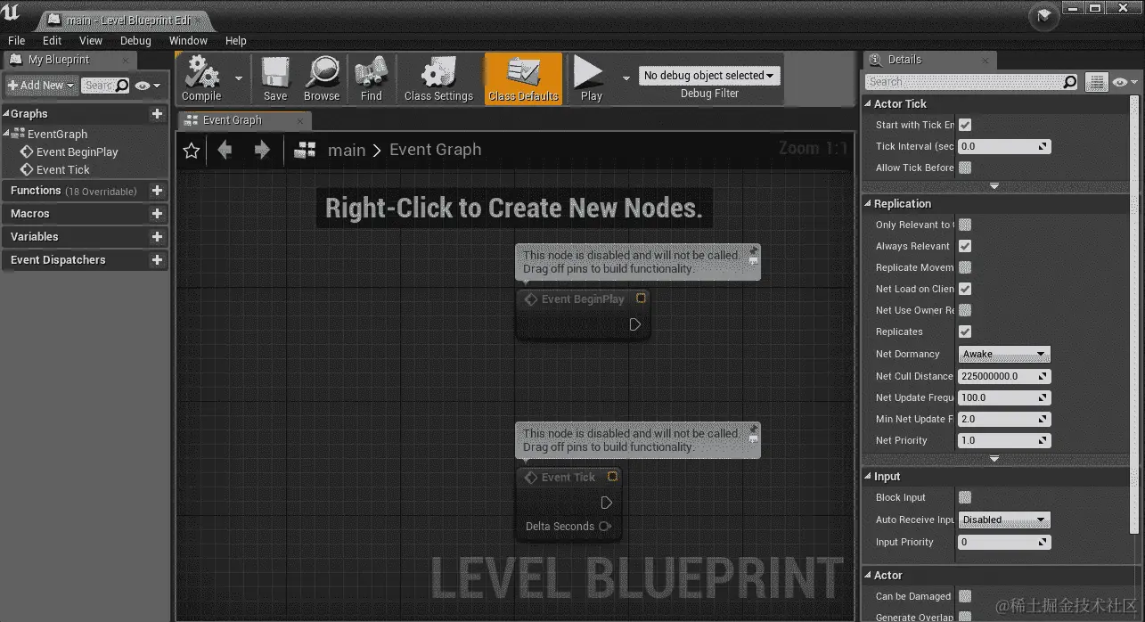Toggle the Net Use Owner Relevancy checkbox
Image resolution: width=1145 pixels, height=622 pixels.
point(965,310)
